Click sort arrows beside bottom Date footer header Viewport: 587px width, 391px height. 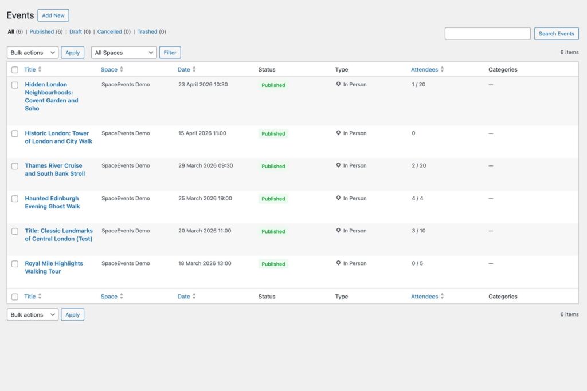194,297
